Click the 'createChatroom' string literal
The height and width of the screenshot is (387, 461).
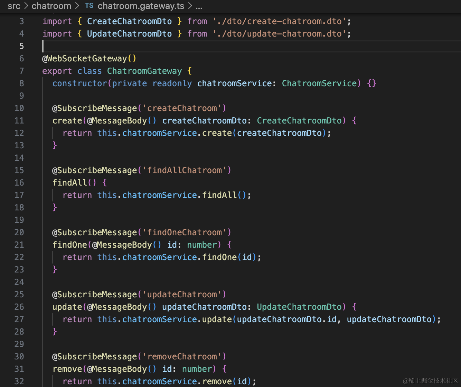[x=182, y=108]
